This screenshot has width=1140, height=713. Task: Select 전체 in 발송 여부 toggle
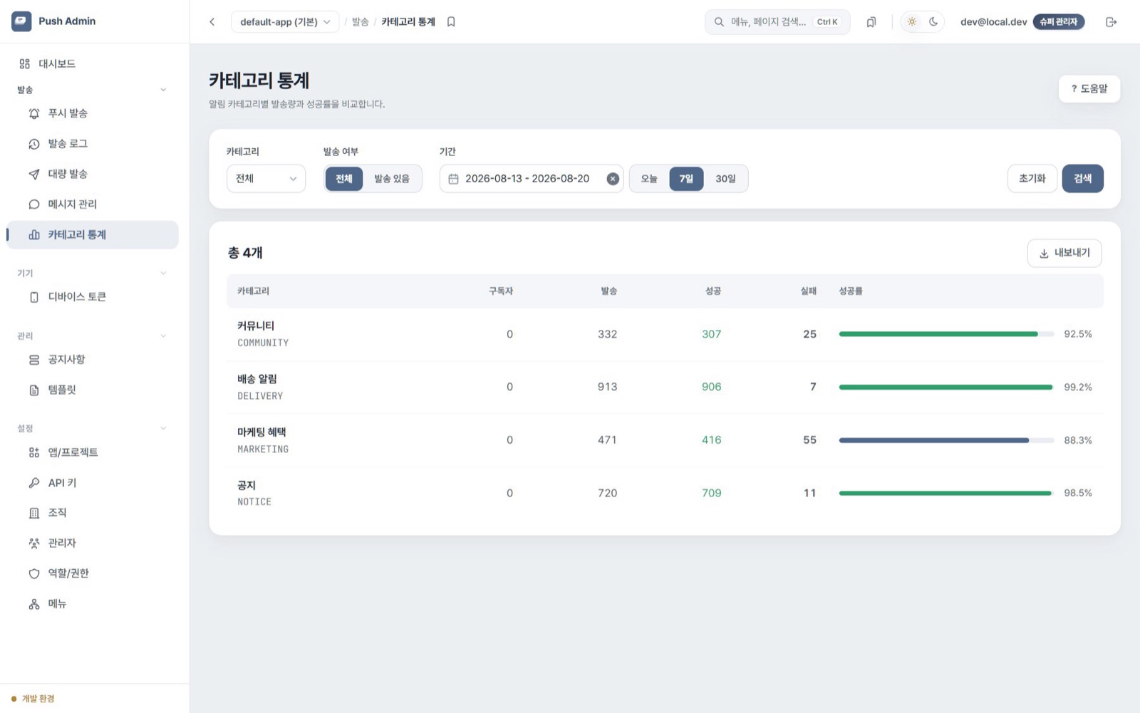(x=344, y=179)
